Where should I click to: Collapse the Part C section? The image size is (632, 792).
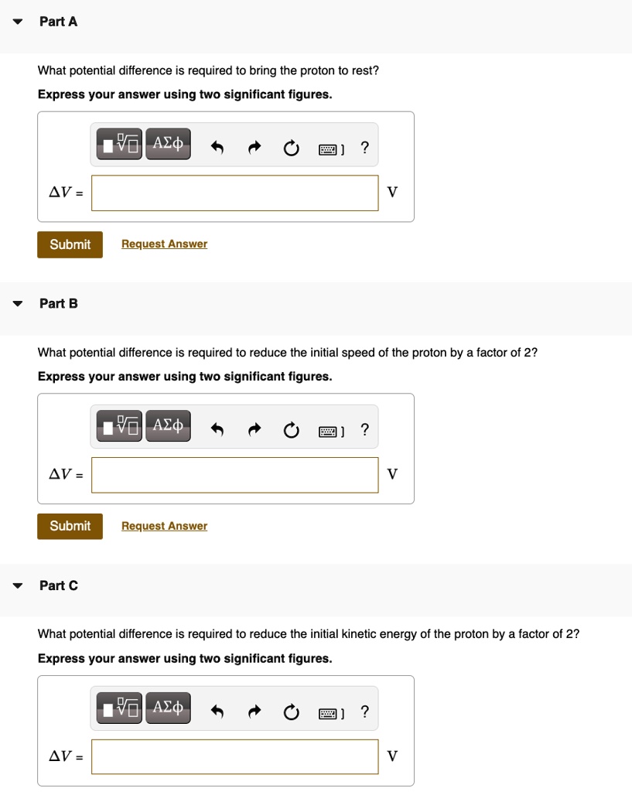point(16,585)
